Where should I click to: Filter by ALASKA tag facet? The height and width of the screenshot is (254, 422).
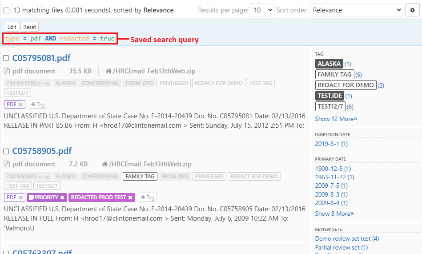(329, 64)
